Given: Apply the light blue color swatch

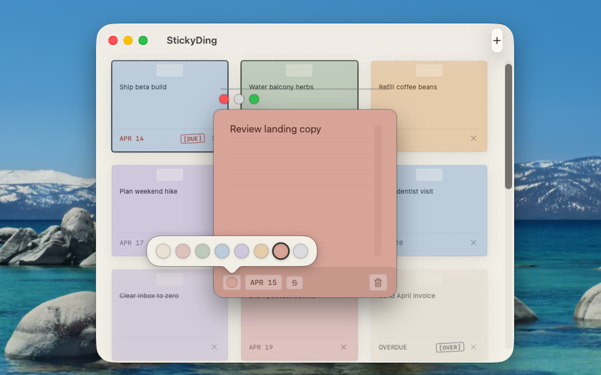Looking at the screenshot, I should click(222, 251).
